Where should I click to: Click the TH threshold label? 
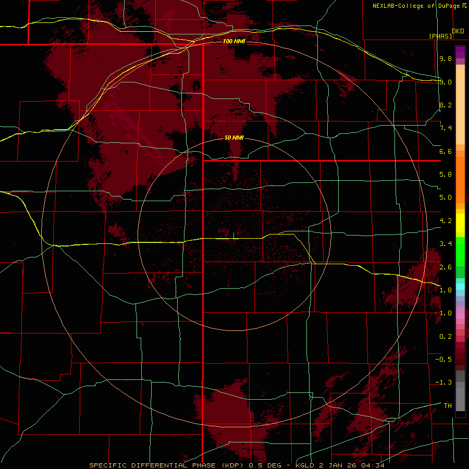[x=448, y=406]
